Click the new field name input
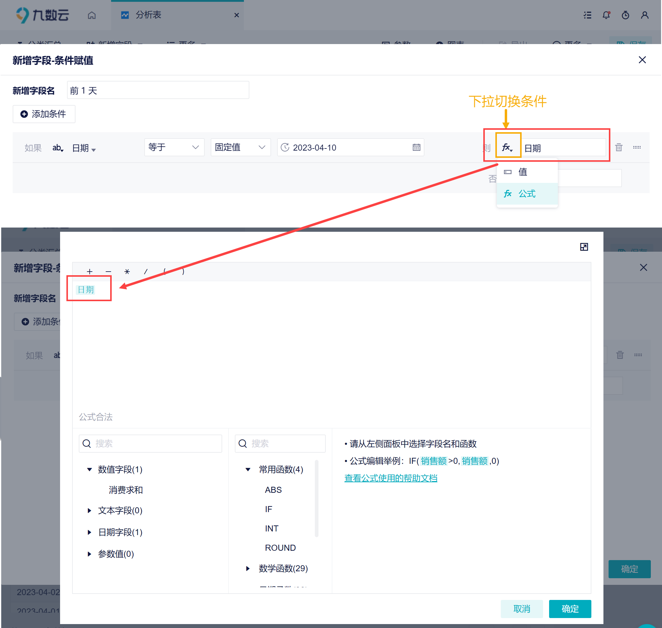The width and height of the screenshot is (662, 628). (158, 91)
